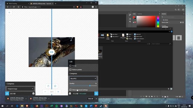This screenshot has width=193, height=108.
Task: Open the My Library dropdown
Action: tap(173, 20)
